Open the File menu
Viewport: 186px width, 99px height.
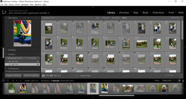(x=2, y=5)
